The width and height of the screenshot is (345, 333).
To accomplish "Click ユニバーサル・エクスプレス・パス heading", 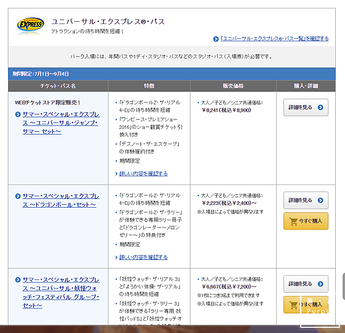I will pos(108,22).
